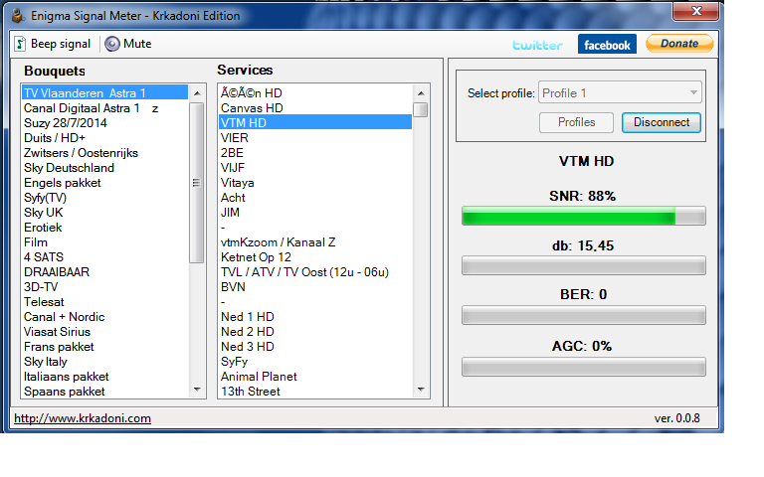Click the yellow Donate button
This screenshot has height=477, width=764.
[679, 44]
